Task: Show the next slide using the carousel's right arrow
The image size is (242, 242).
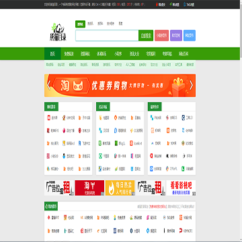Action: [191, 85]
